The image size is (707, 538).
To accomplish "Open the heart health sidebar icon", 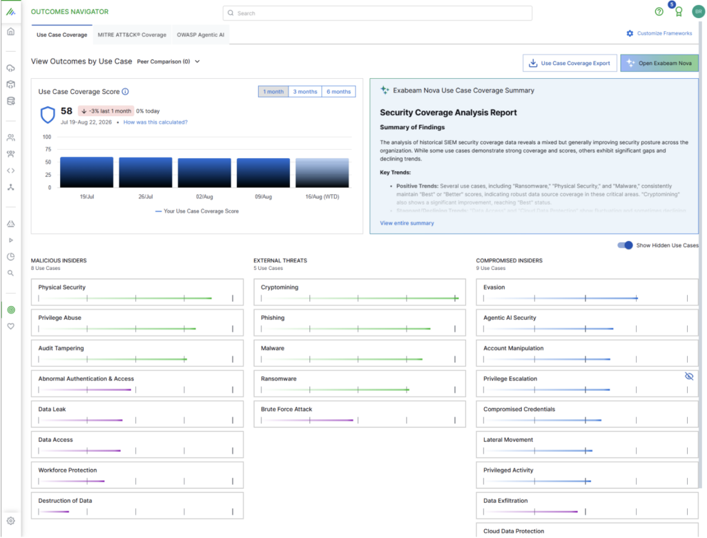I will 11,326.
